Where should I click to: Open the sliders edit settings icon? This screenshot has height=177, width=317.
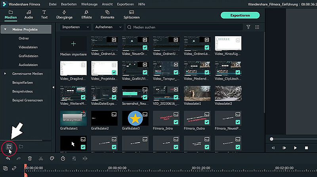[x=74, y=159]
